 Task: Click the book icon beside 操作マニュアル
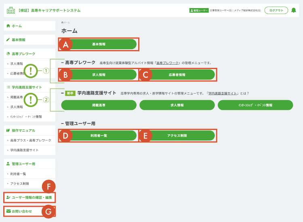tap(8, 130)
